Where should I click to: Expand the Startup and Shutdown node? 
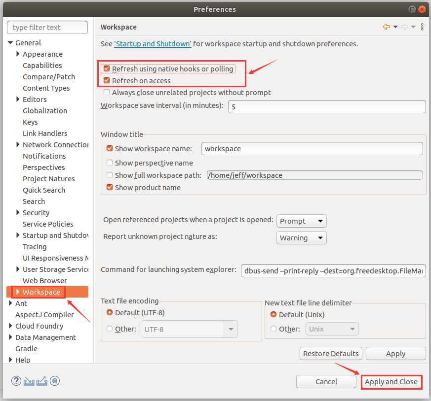pos(18,235)
